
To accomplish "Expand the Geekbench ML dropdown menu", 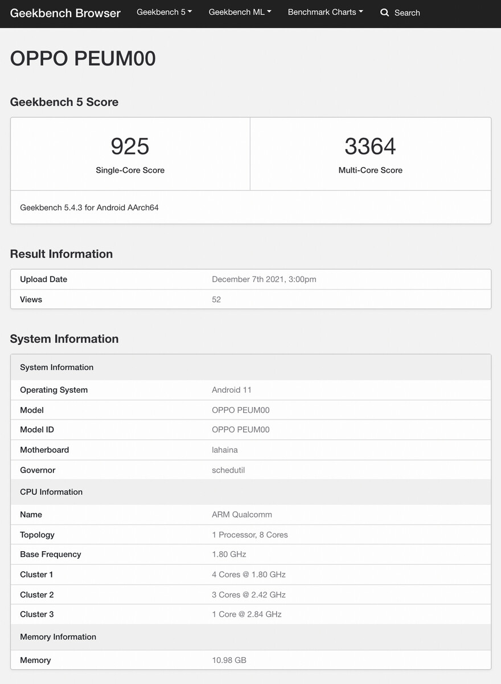I will [240, 12].
